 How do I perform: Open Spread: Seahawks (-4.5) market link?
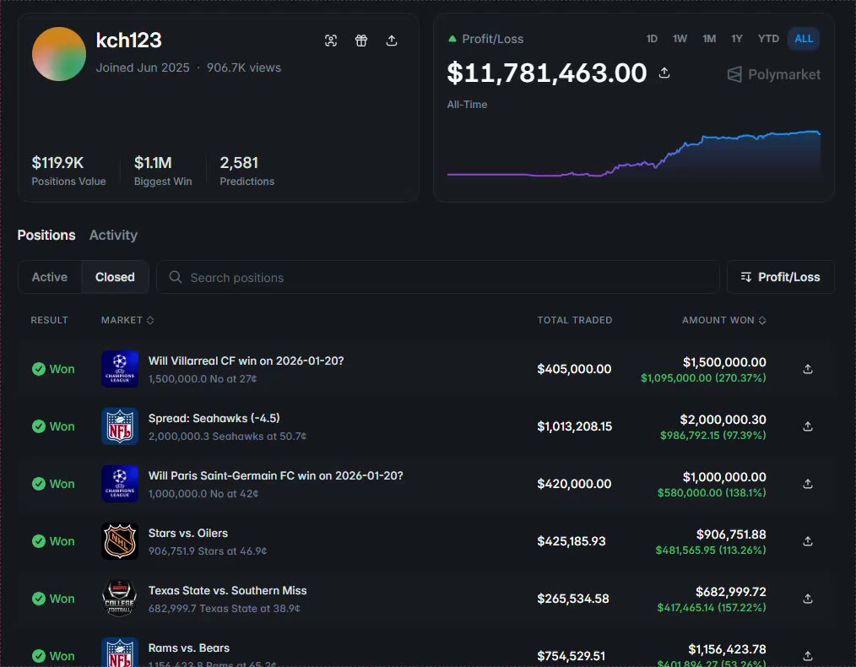[x=214, y=418]
